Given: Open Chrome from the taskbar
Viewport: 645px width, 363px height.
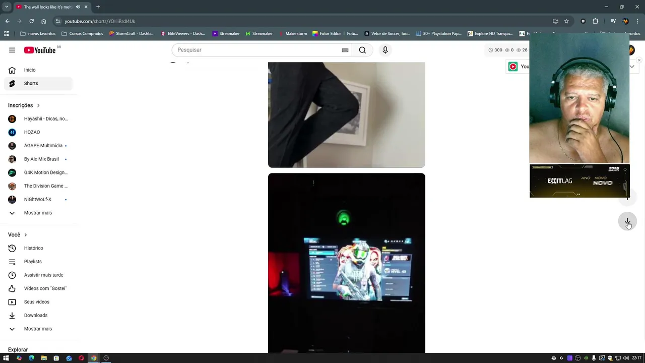Looking at the screenshot, I should point(94,358).
